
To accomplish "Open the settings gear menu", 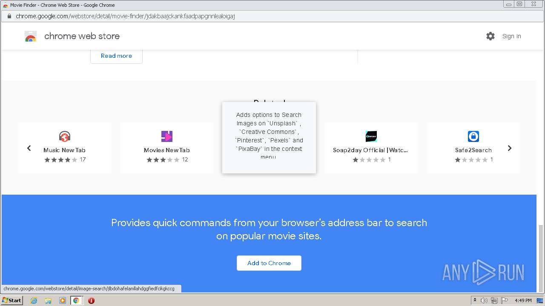I will pyautogui.click(x=490, y=36).
